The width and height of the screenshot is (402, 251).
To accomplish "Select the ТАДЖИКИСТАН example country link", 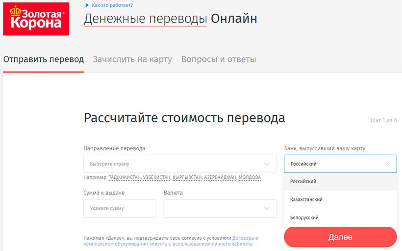I will point(125,177).
